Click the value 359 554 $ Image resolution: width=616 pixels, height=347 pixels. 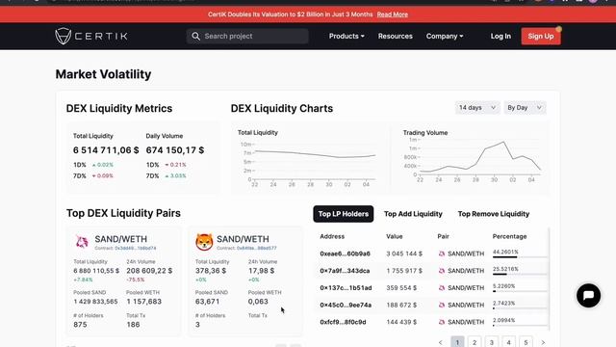401,288
